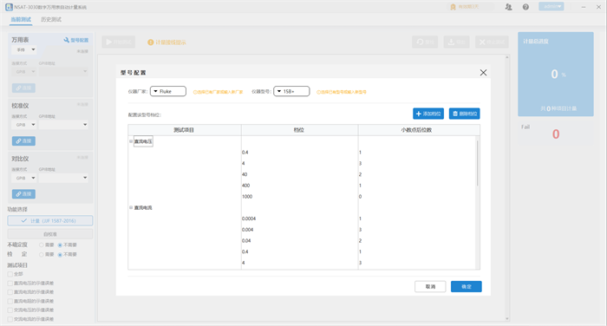
Task: Select the 直流电流 tree item label
Action: coord(143,208)
